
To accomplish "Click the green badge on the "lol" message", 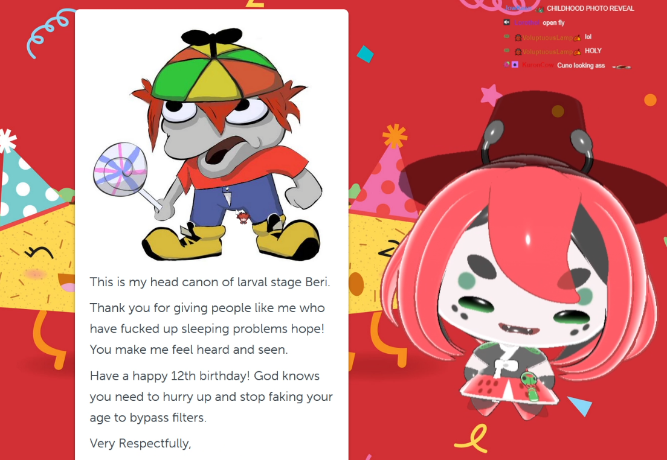I will click(507, 36).
